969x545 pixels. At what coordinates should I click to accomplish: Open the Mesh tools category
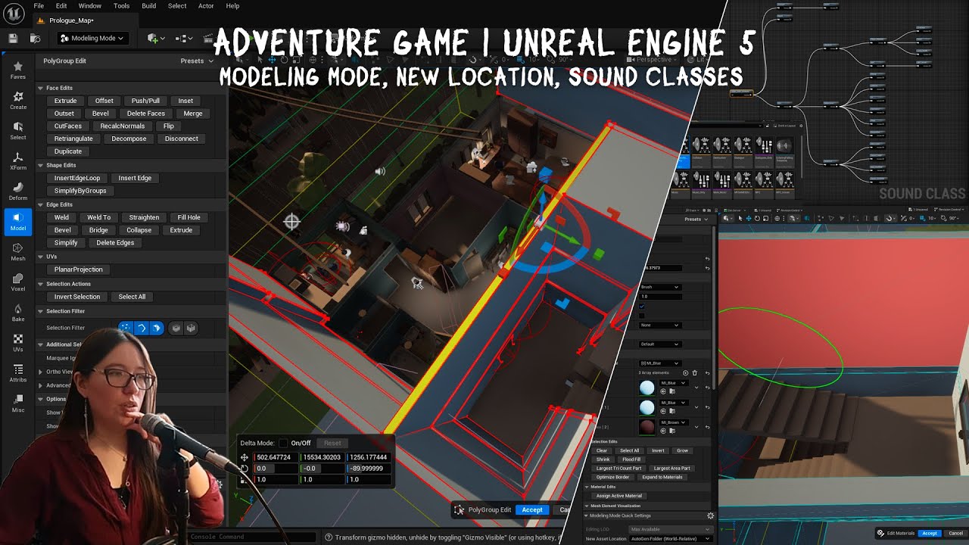(17, 252)
